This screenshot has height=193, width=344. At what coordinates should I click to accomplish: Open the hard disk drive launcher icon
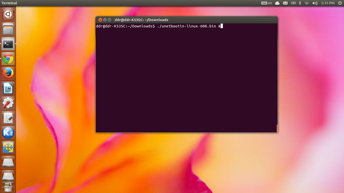click(x=8, y=162)
